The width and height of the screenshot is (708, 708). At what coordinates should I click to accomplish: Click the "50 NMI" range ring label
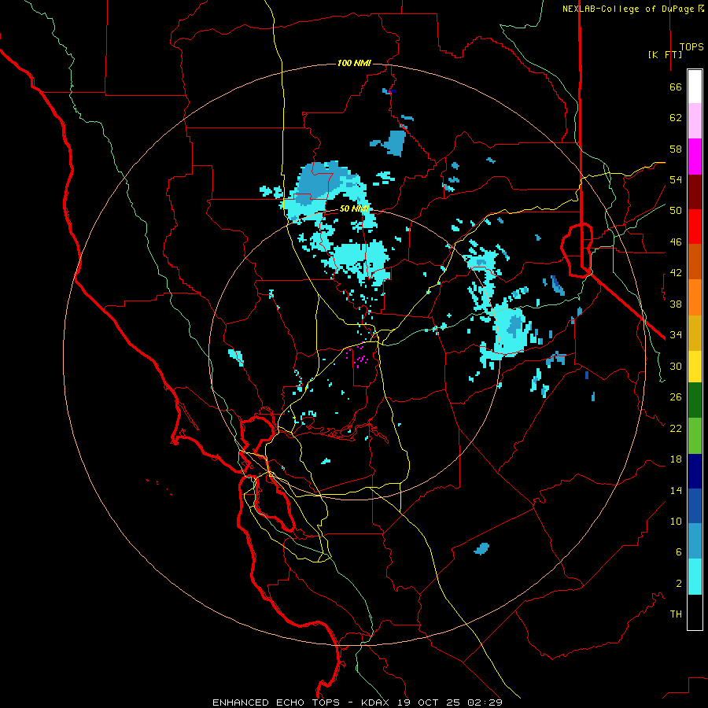(354, 208)
